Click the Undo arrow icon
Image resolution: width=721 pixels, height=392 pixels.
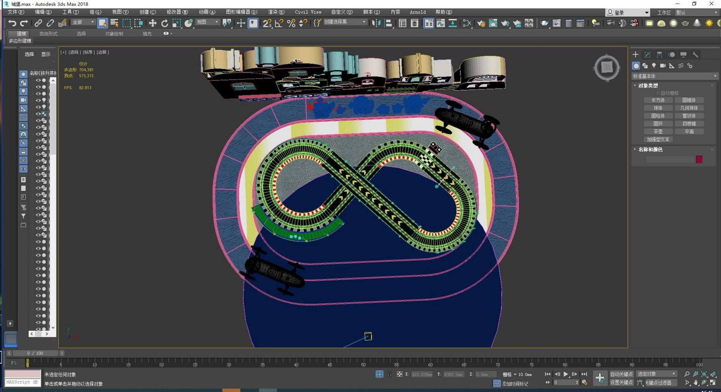tap(12, 23)
